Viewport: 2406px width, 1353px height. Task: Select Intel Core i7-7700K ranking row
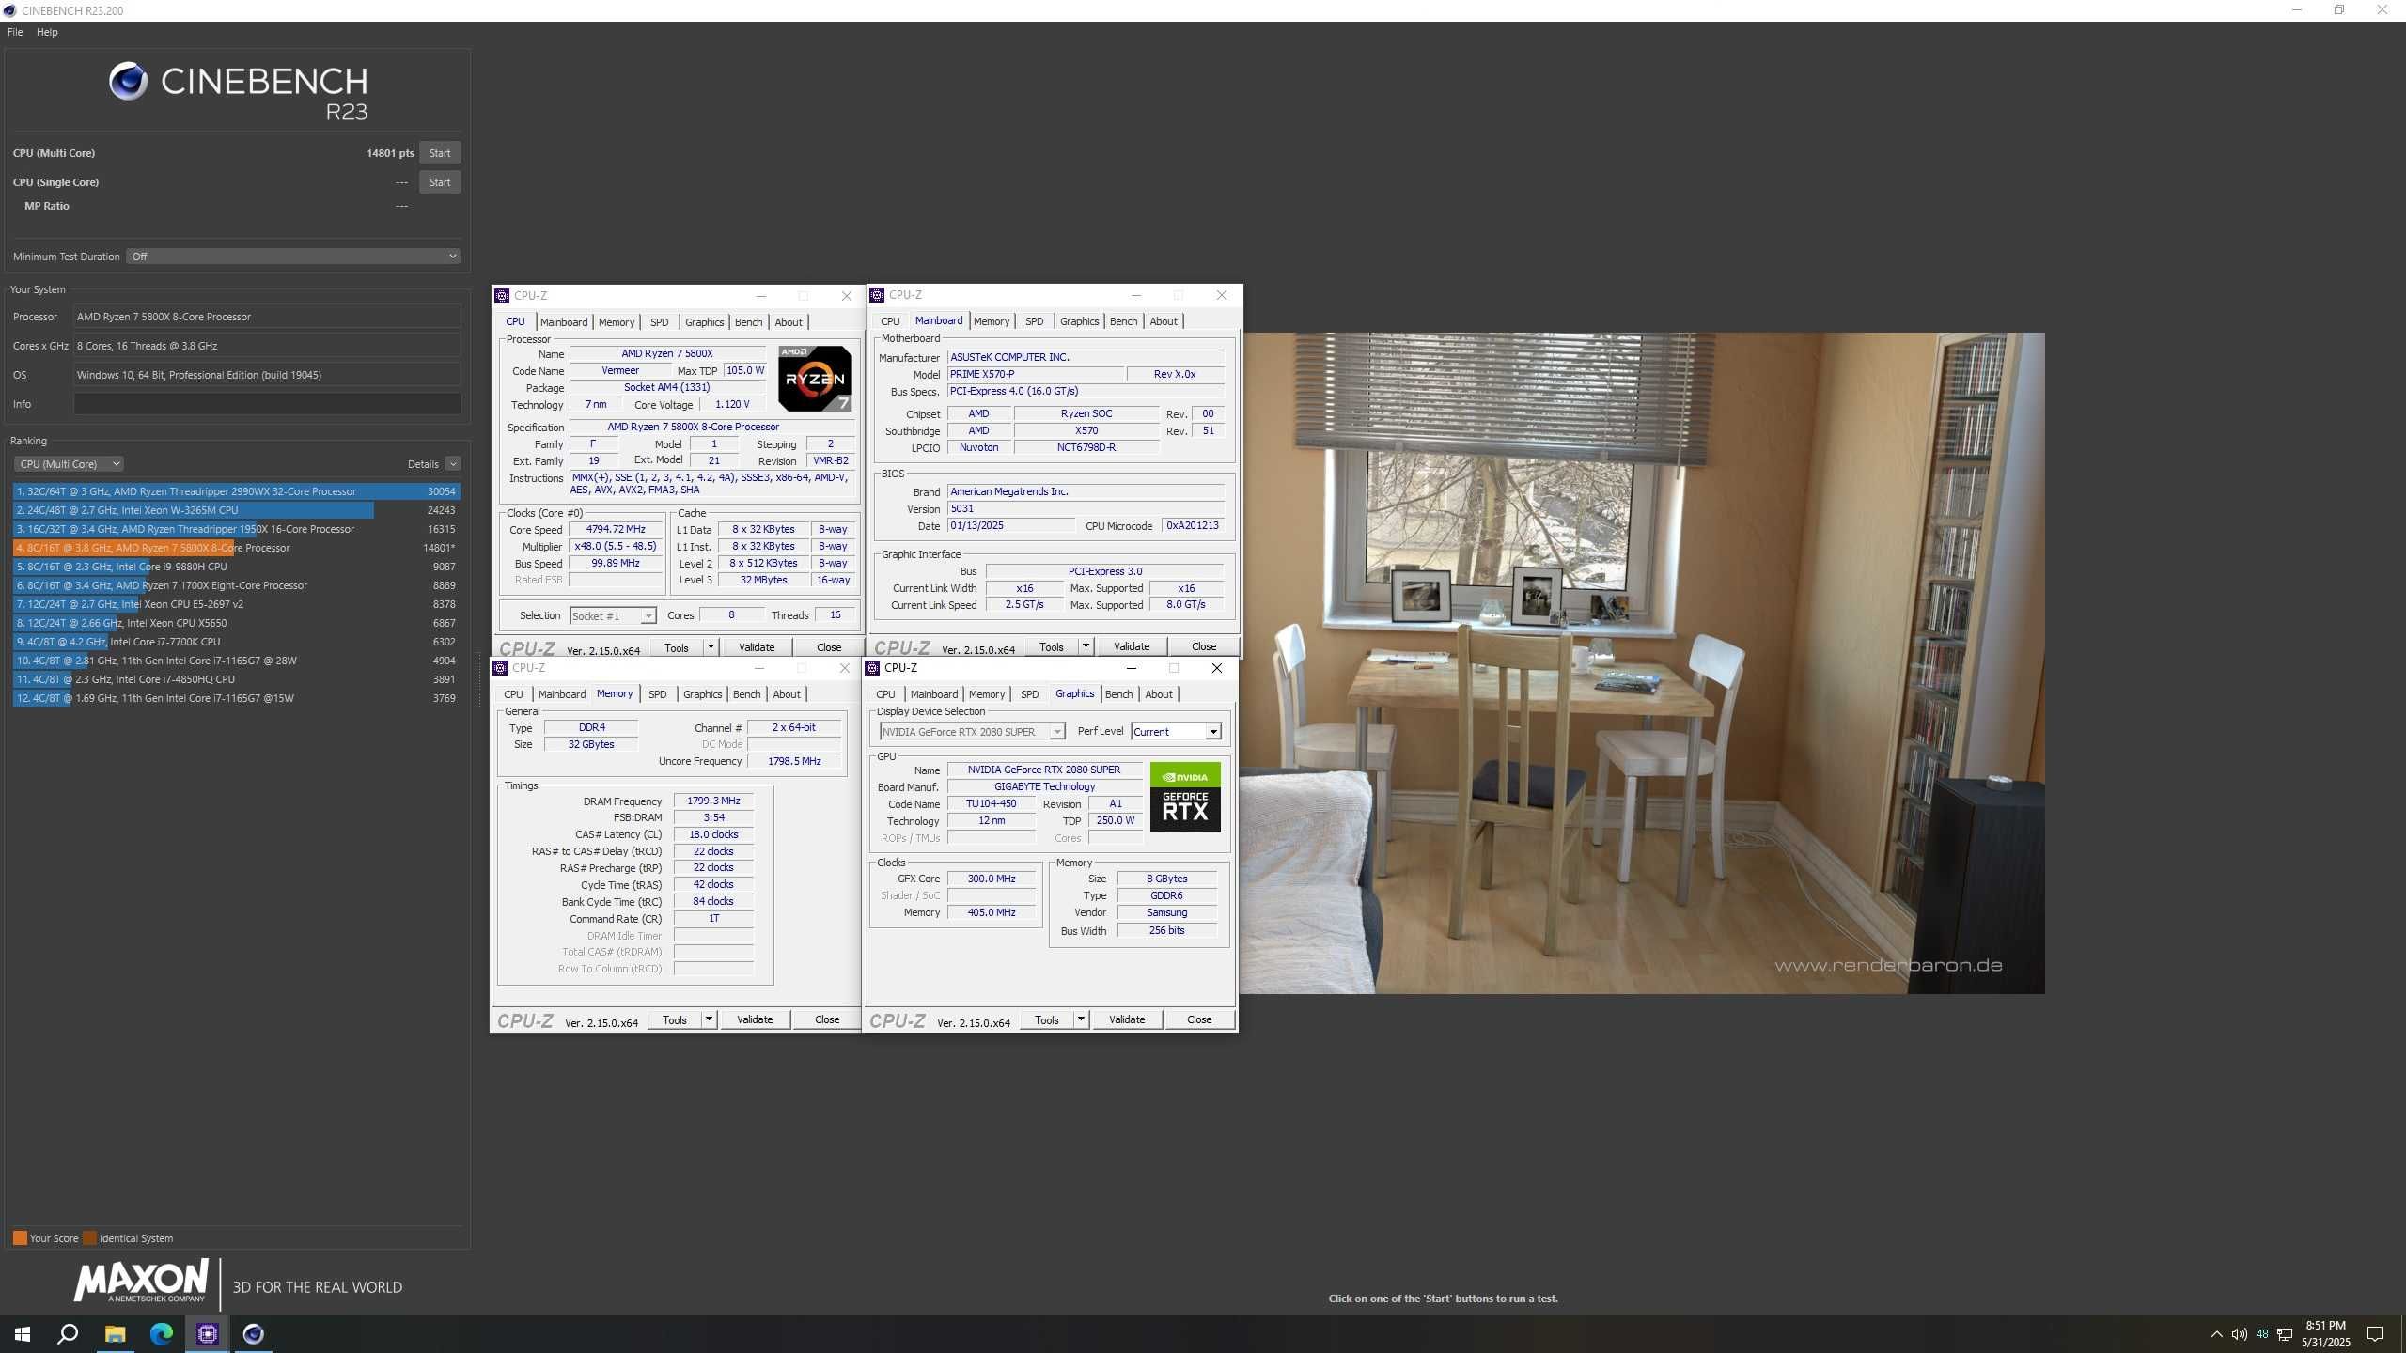(236, 642)
